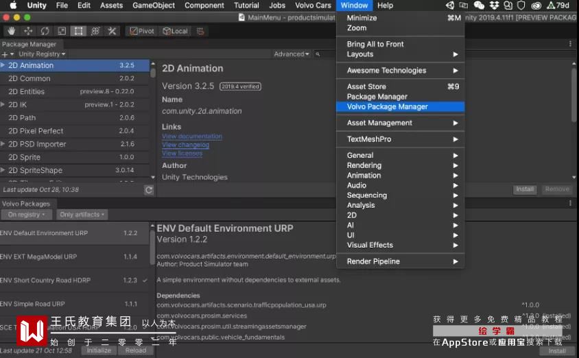This screenshot has width=579, height=358.
Task: Open Package Manager panel options menu
Action: coord(570,44)
